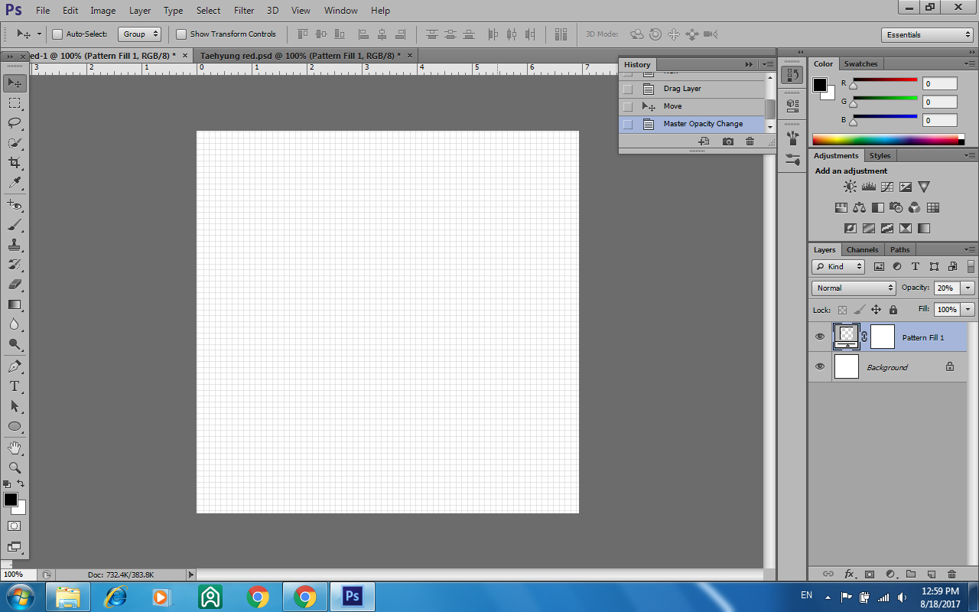The width and height of the screenshot is (979, 612).
Task: Select the Lasso tool
Action: (x=15, y=122)
